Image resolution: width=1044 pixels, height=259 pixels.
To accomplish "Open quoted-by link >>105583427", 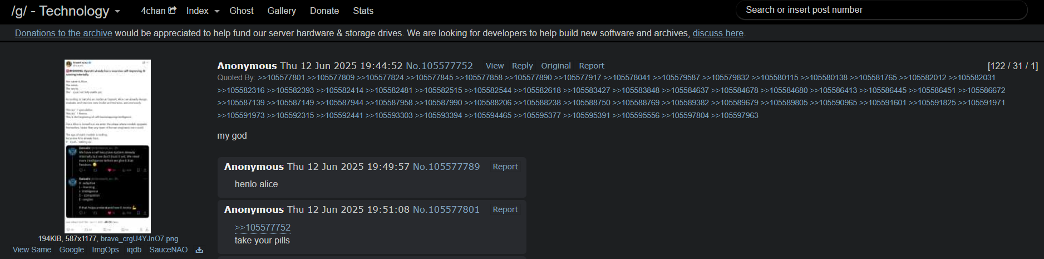I will pyautogui.click(x=587, y=90).
